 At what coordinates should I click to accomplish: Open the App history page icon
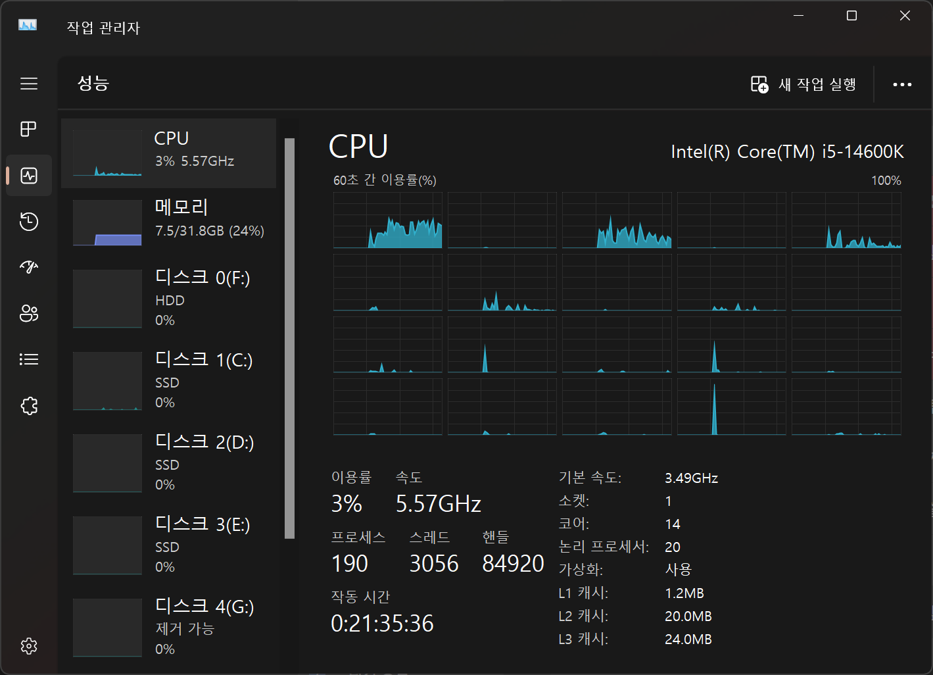click(x=29, y=222)
